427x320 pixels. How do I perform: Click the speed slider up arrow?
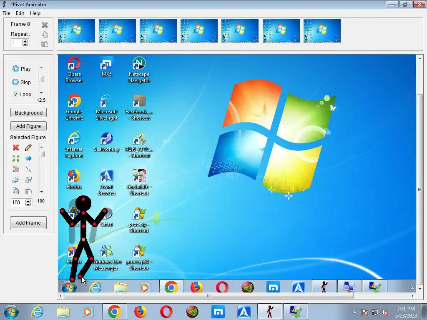point(41,67)
